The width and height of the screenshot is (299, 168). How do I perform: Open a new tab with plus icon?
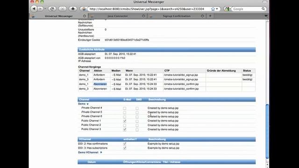(210, 16)
